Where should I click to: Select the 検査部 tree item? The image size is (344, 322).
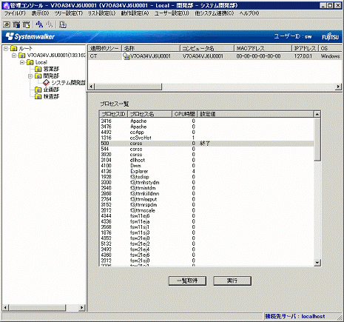point(51,96)
